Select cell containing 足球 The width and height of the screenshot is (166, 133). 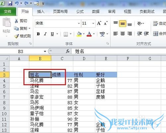pos(106,91)
